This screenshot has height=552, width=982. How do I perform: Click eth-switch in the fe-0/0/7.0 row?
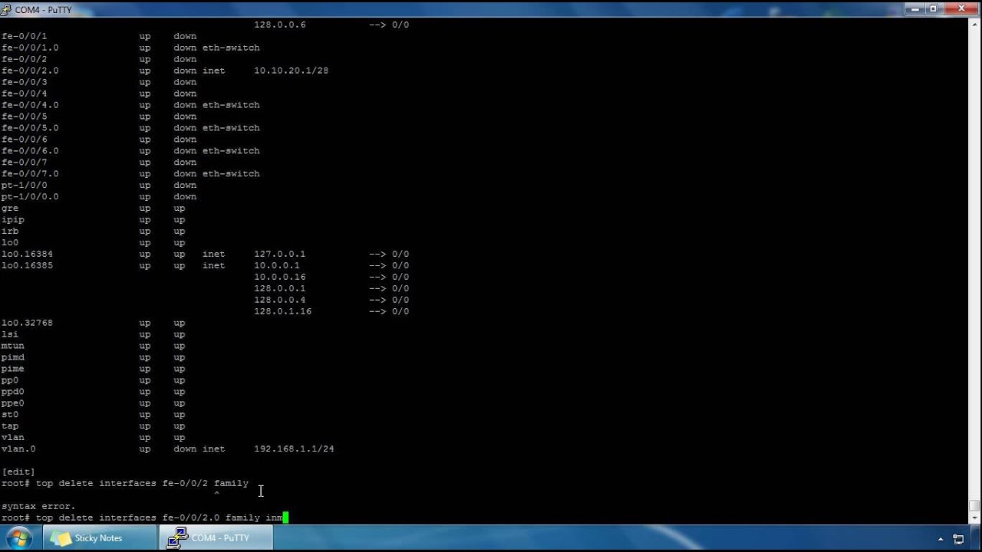pyautogui.click(x=231, y=174)
